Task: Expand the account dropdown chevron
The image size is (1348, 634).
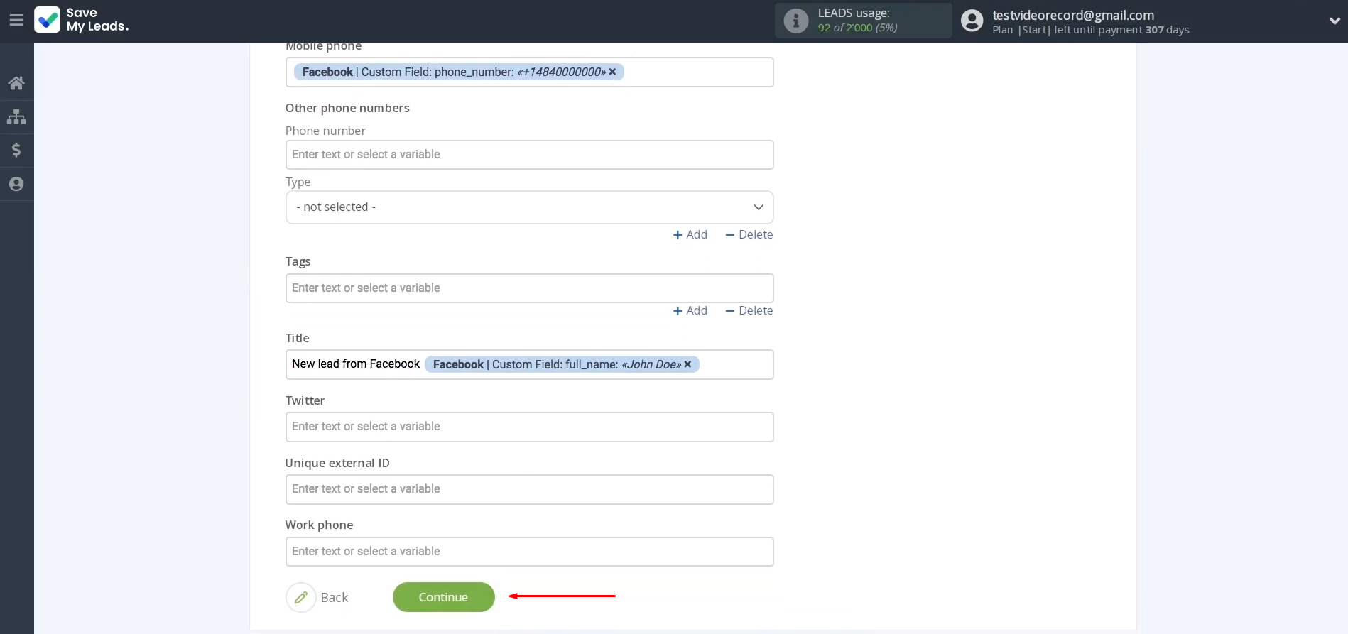Action: (x=1334, y=21)
